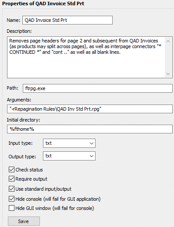Viewport: 174px width, 227px height.
Task: Click the Save button
Action: [x=24, y=221]
